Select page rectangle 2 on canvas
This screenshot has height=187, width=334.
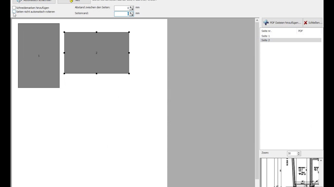97,53
